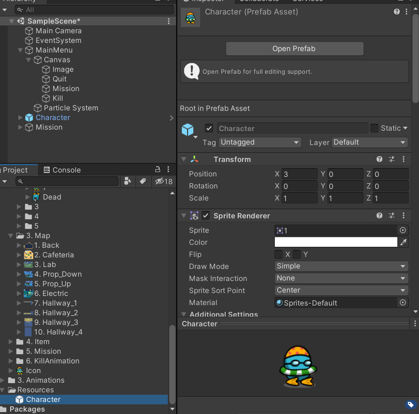Image resolution: width=419 pixels, height=414 pixels.
Task: Open the Tag dropdown set to Untagged
Action: click(260, 142)
